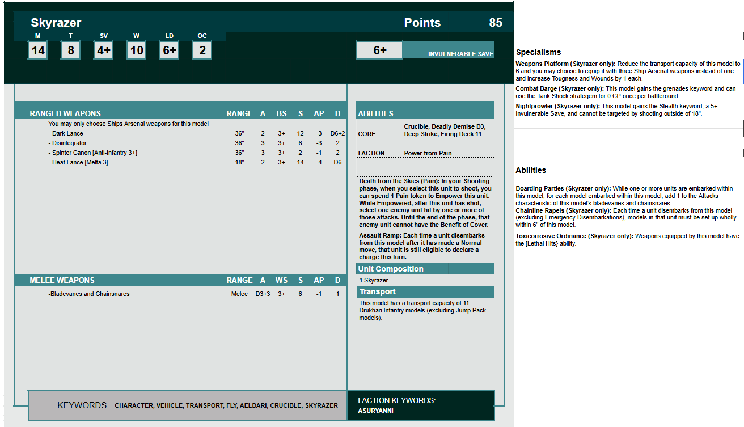The image size is (744, 427).
Task: Select Wounds stat value 10
Action: click(137, 50)
